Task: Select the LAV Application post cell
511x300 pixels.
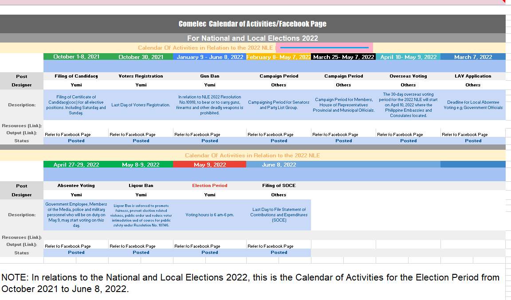Action: click(x=473, y=76)
